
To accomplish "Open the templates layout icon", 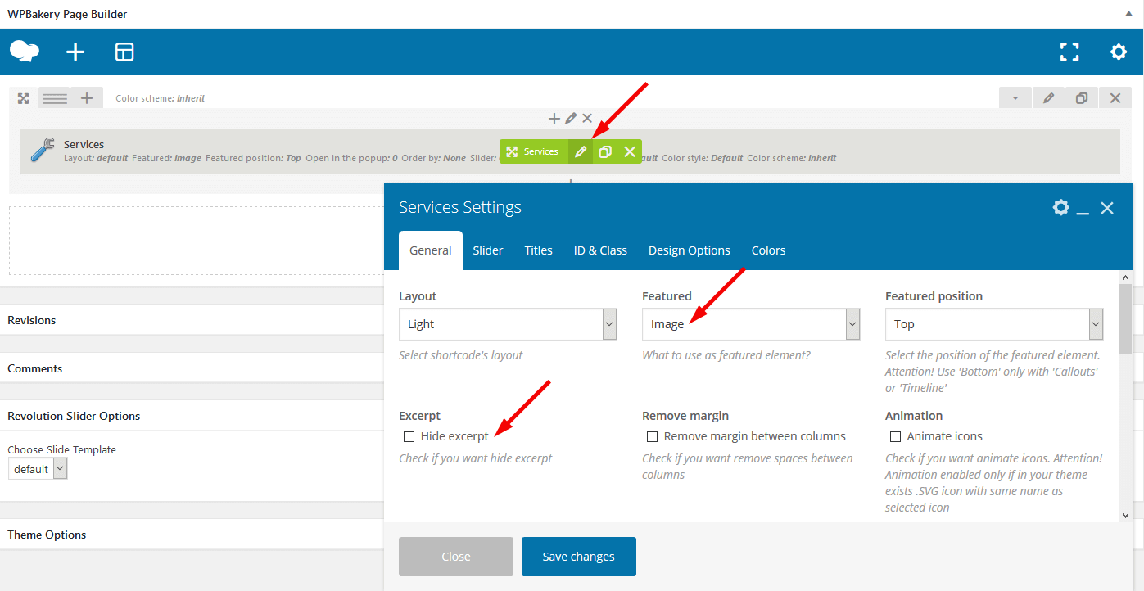I will (124, 52).
